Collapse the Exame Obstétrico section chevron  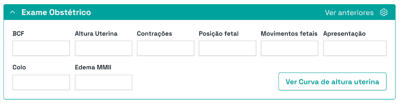(12, 12)
